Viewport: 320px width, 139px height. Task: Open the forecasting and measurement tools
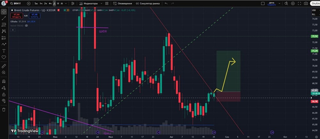[4, 38]
